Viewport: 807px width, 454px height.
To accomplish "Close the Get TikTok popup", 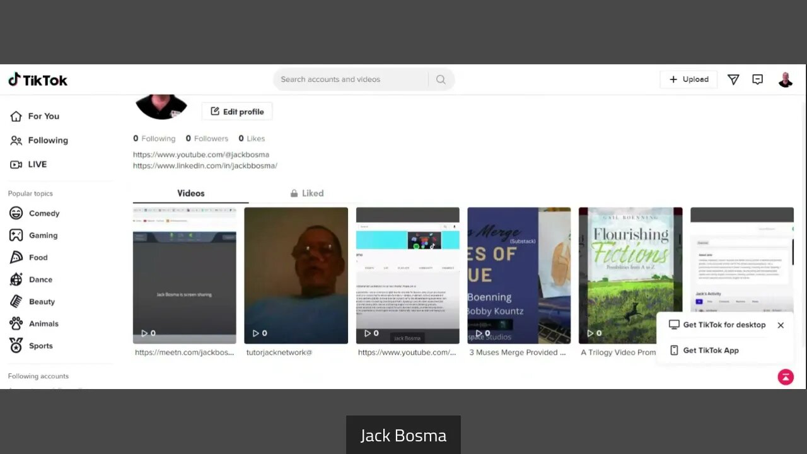I will coord(781,325).
